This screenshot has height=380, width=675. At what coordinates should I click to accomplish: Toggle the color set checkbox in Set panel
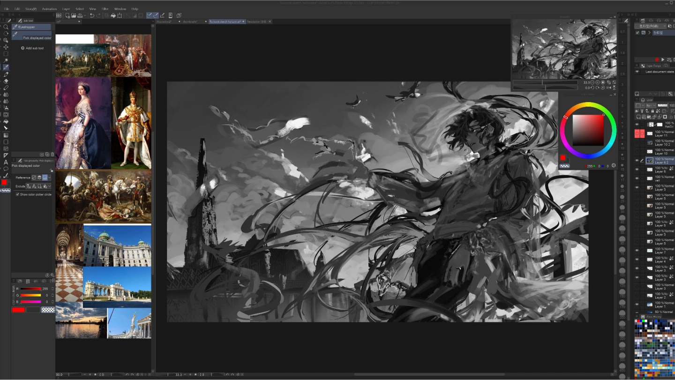coord(637,33)
